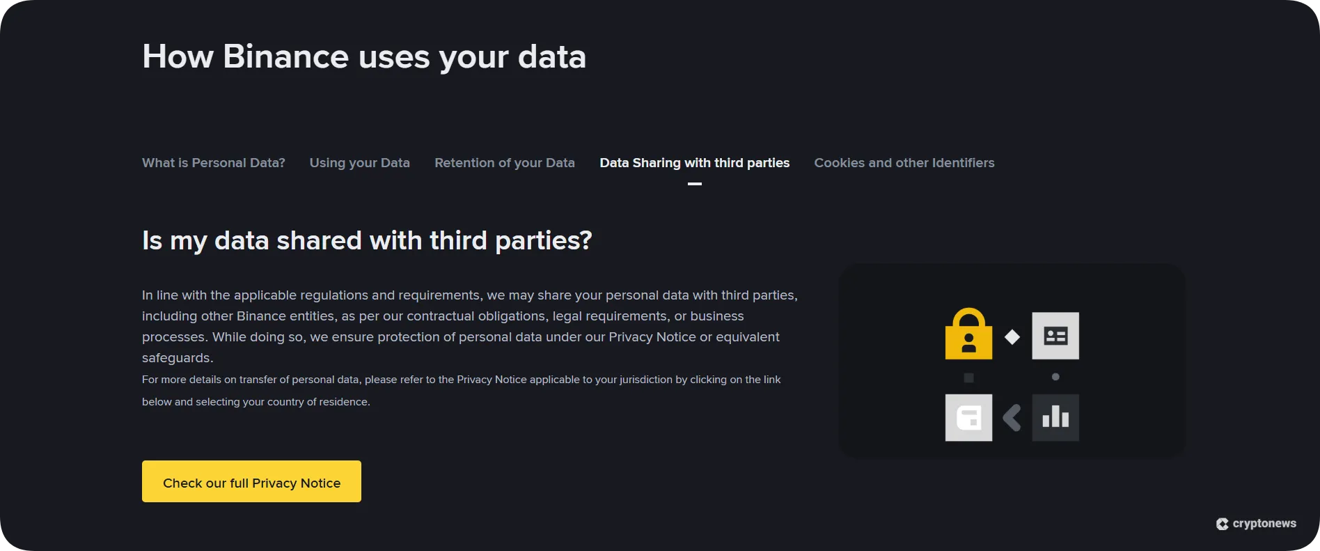Click the wallet icon tile
The height and width of the screenshot is (551, 1320).
[968, 417]
